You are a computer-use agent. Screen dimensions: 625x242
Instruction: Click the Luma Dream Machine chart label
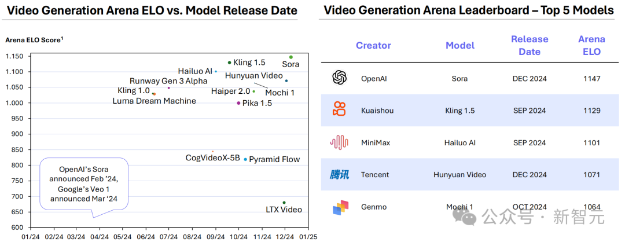click(x=155, y=101)
